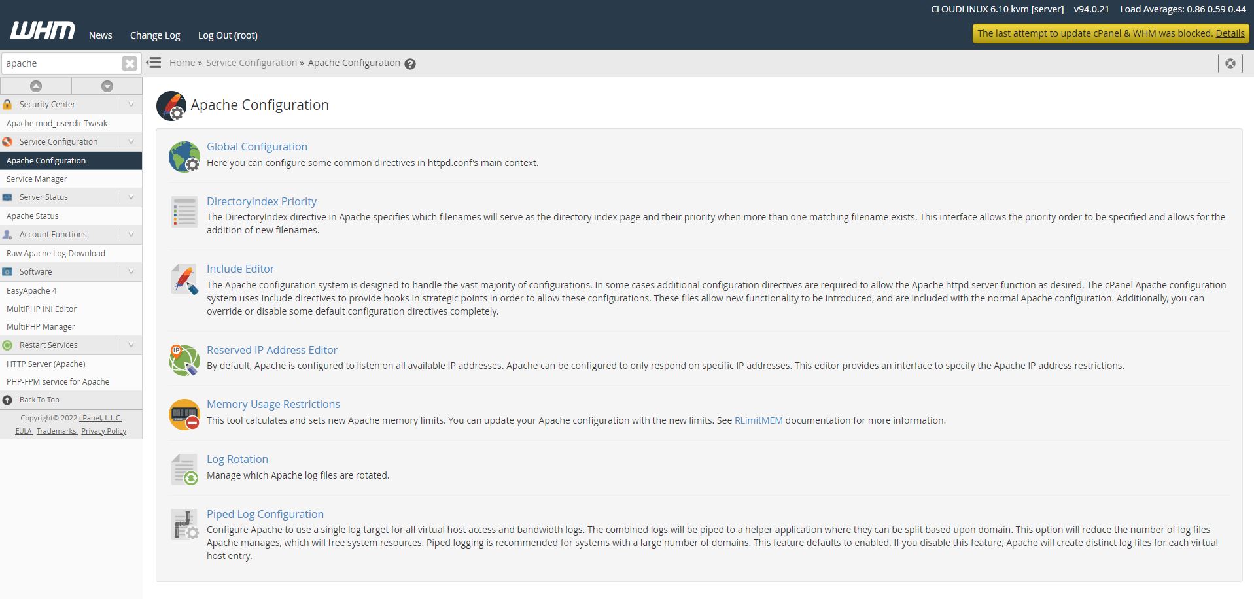Click the Back To Top arrow icon
1254x599 pixels.
click(x=7, y=400)
